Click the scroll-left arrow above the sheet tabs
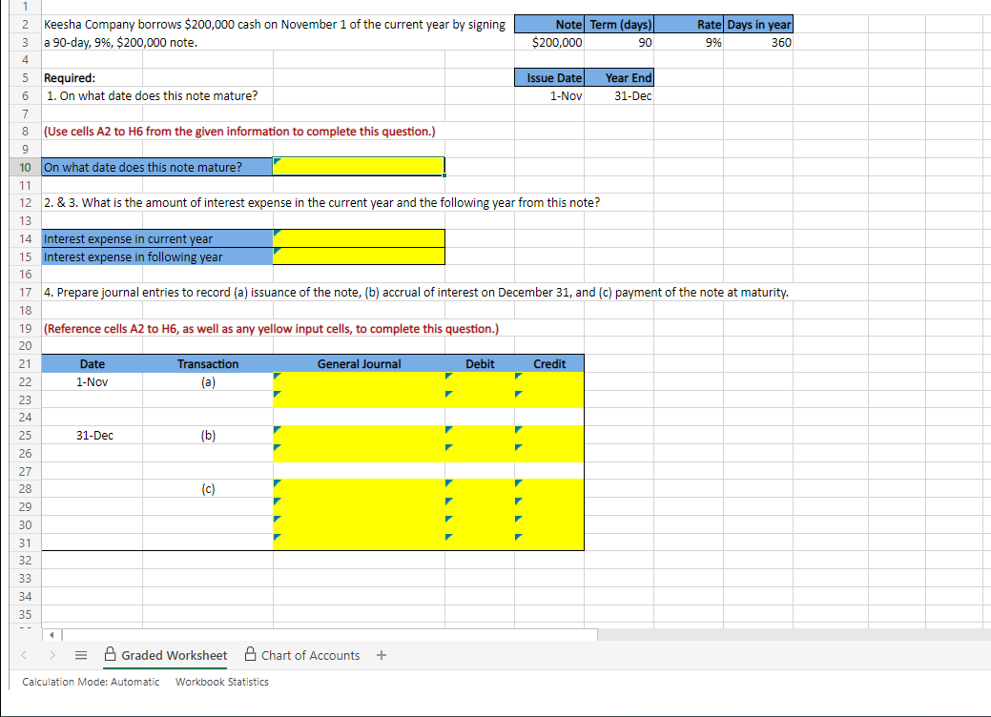 click(52, 634)
